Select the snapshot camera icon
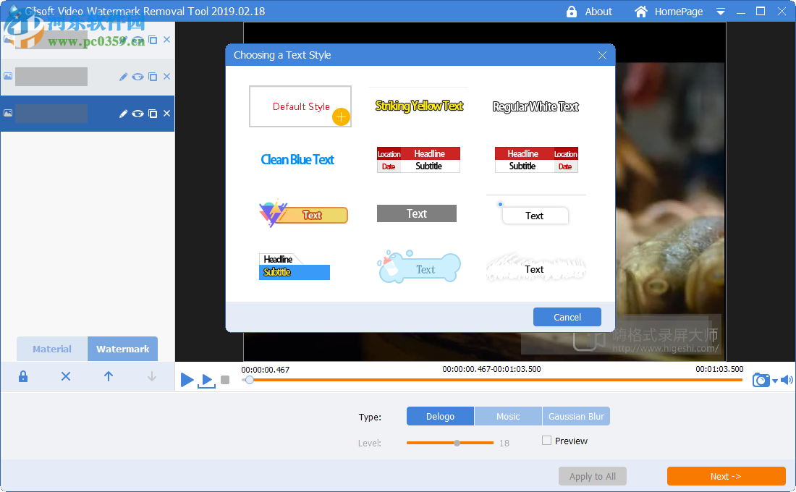This screenshot has height=492, width=796. (761, 379)
